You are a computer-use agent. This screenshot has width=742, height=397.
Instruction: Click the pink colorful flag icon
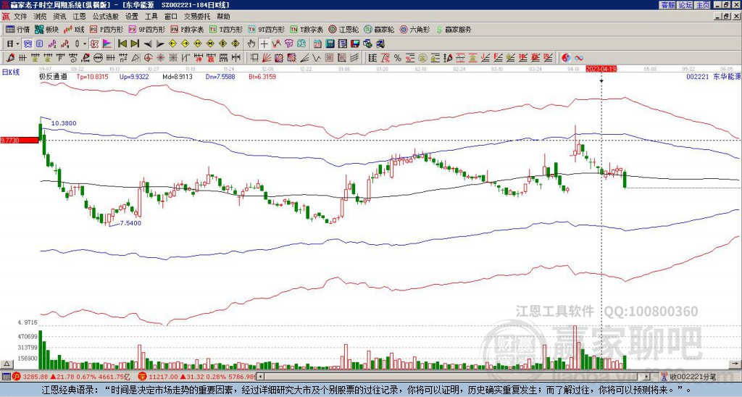coord(107,44)
